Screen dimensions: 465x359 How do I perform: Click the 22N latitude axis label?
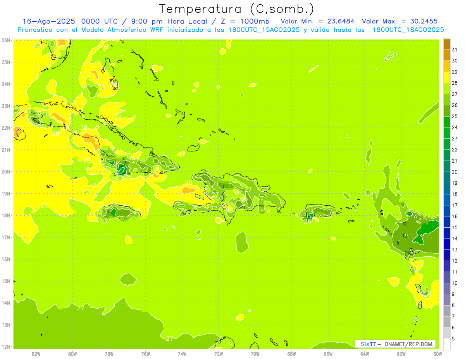tap(6, 128)
